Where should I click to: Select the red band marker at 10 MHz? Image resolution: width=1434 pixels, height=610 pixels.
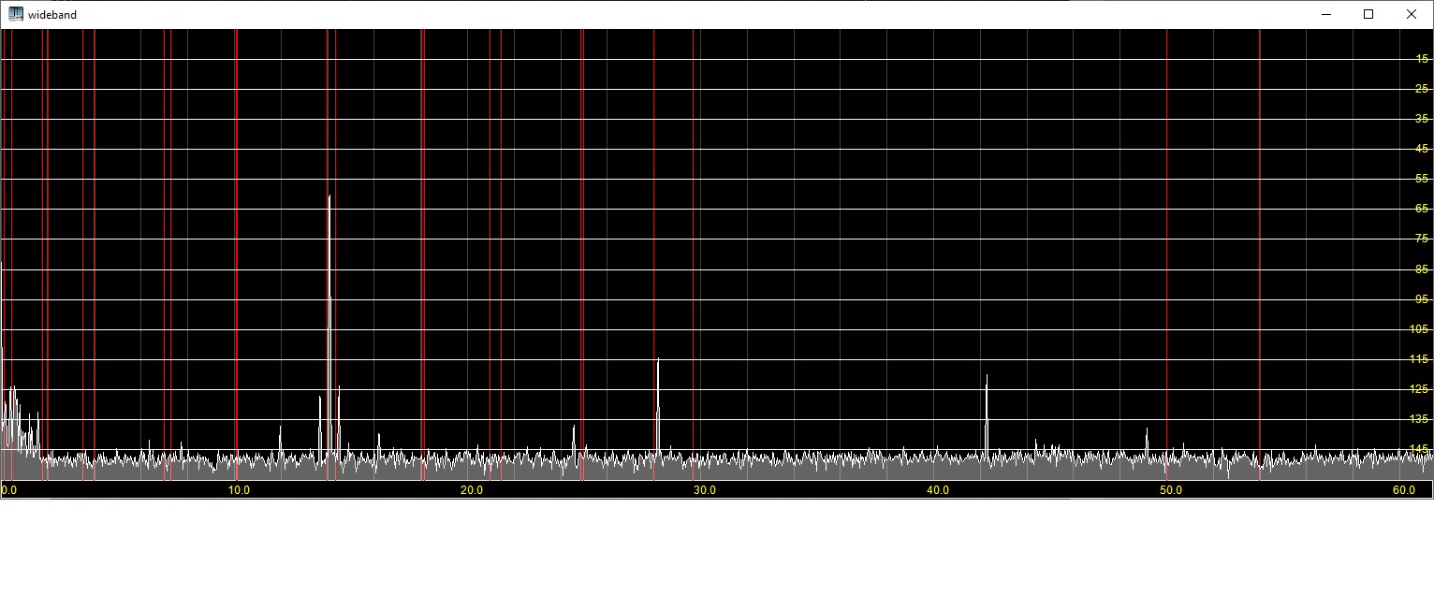[236, 234]
